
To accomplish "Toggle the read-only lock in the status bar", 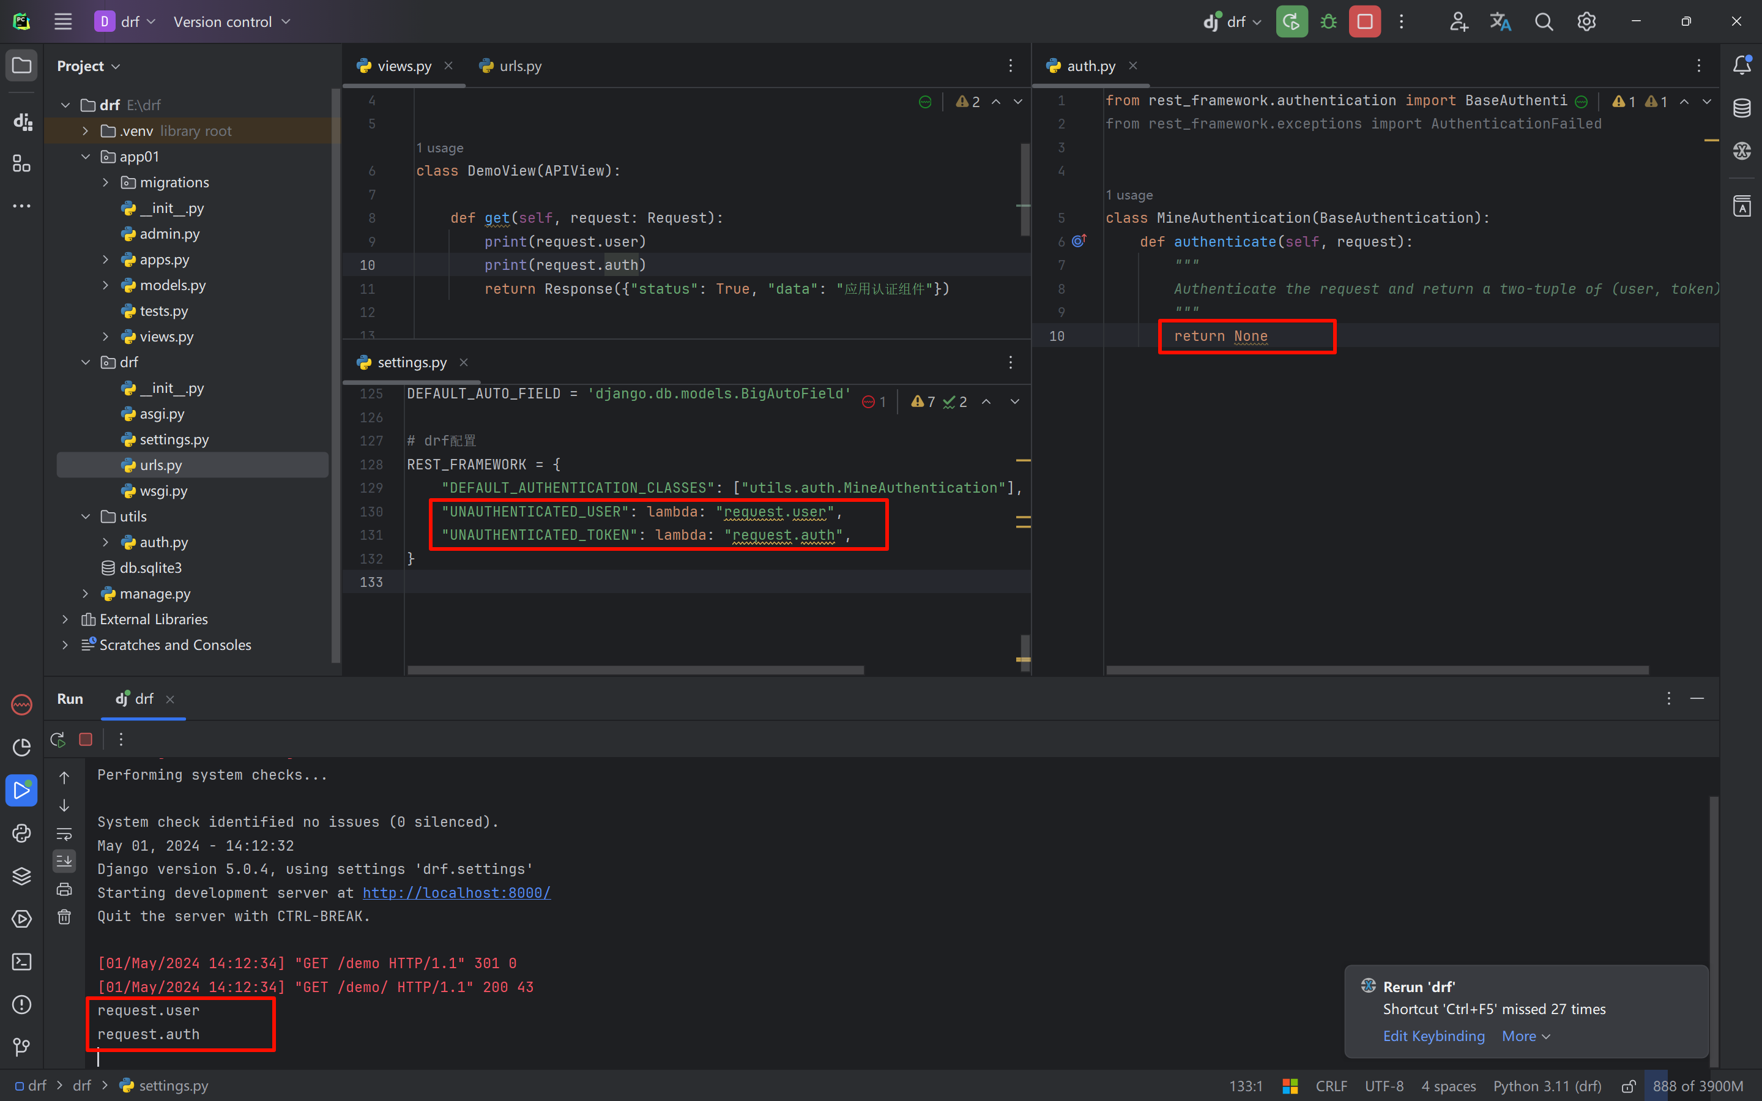I will [x=1629, y=1086].
